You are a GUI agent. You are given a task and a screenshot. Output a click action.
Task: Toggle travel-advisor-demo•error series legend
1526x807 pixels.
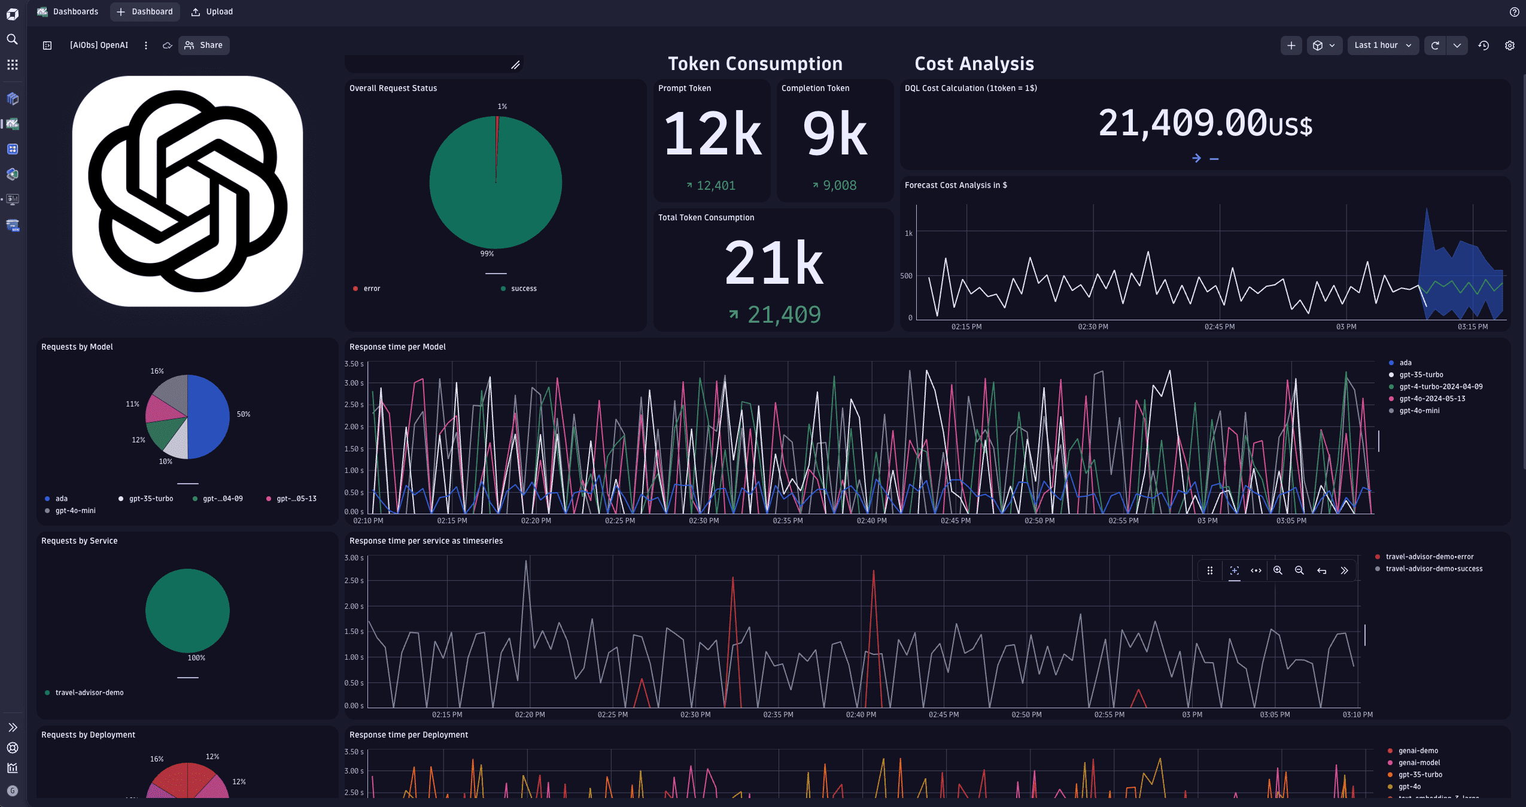pyautogui.click(x=1424, y=557)
